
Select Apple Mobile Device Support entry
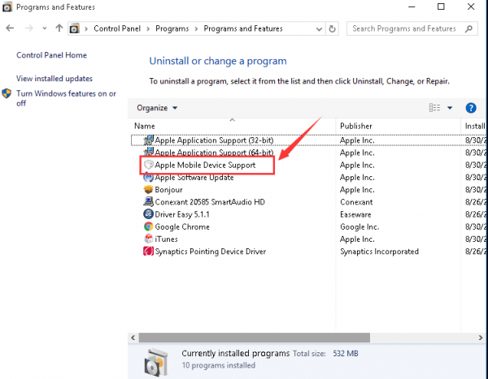pos(205,165)
